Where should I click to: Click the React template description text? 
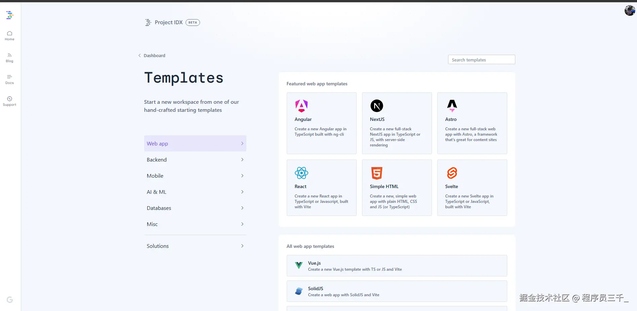pos(321,202)
